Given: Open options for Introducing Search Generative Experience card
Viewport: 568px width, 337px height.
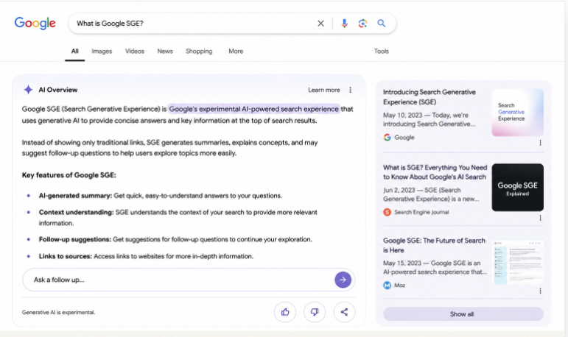Looking at the screenshot, I should click(540, 143).
